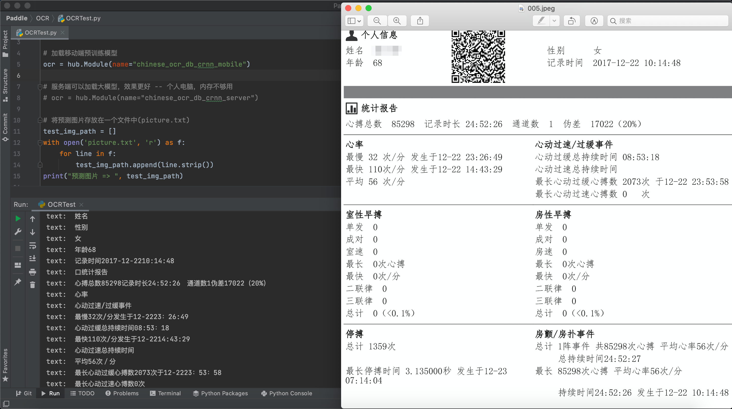Screen dimensions: 732x409
Task: Click the wrench settings icon in Run panel
Action: 18,232
